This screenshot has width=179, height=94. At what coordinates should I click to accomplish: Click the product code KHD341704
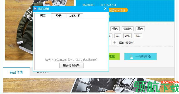click(108, 5)
